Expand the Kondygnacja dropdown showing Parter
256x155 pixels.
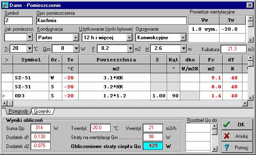pyautogui.click(x=76, y=38)
